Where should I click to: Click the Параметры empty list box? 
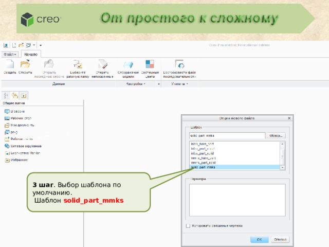point(237,200)
